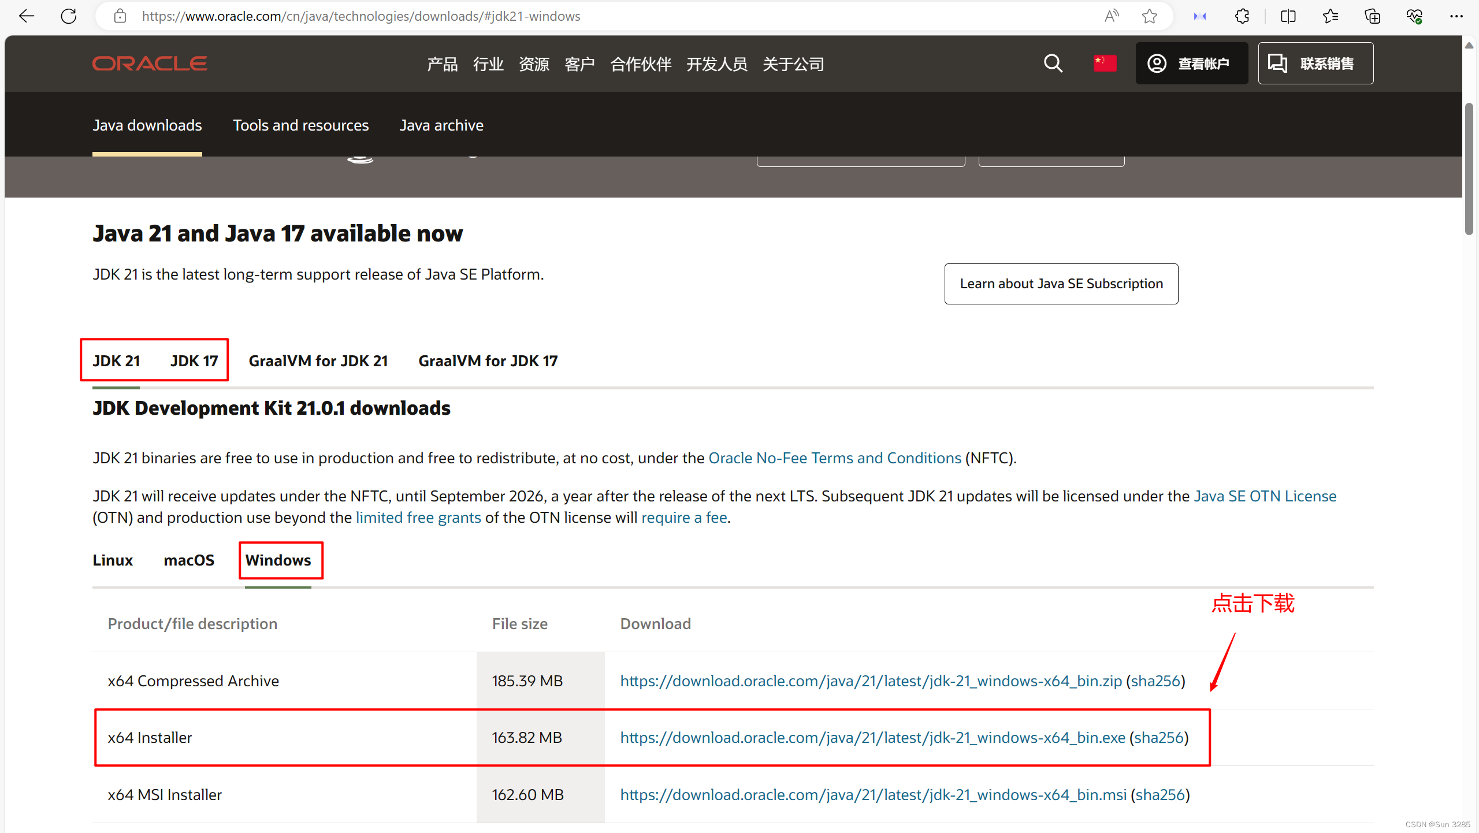This screenshot has height=833, width=1479.
Task: Click the 联系销售 contact sales button
Action: 1316,63
